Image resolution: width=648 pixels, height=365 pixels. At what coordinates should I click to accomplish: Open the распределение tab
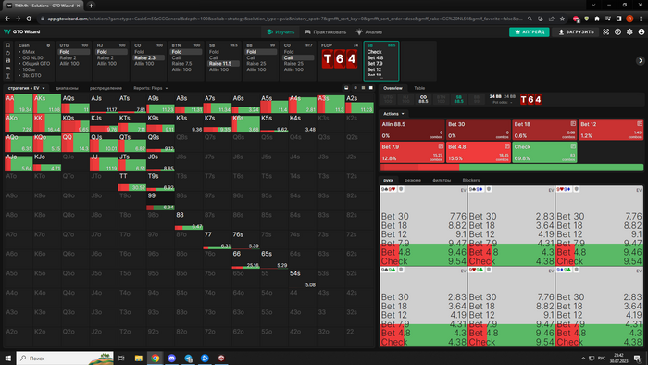(x=106, y=88)
